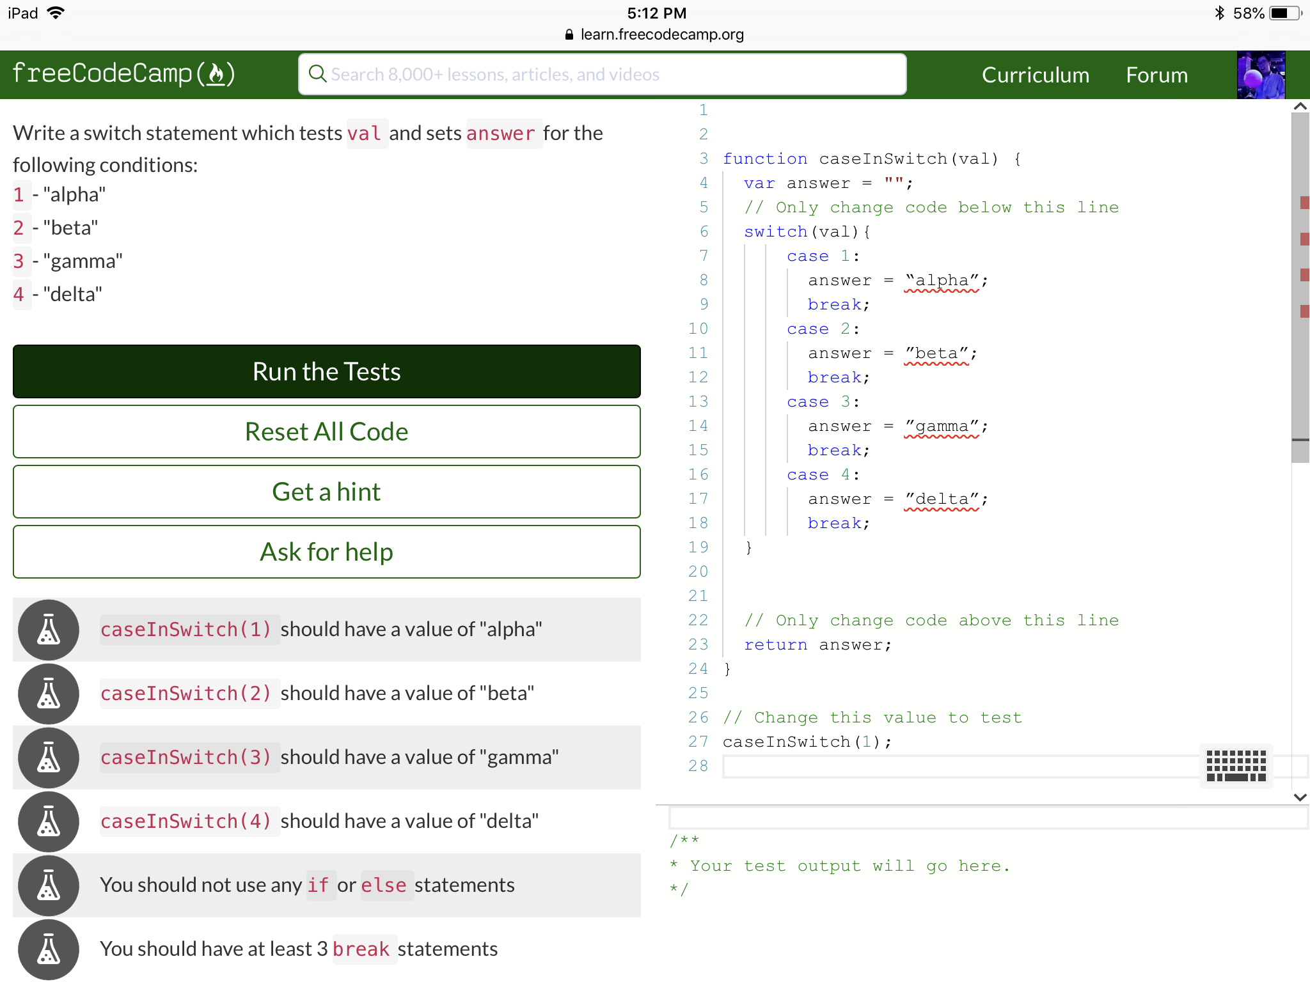Click the upward chevron above the code scrollbar
This screenshot has height=982, width=1310.
point(1300,106)
